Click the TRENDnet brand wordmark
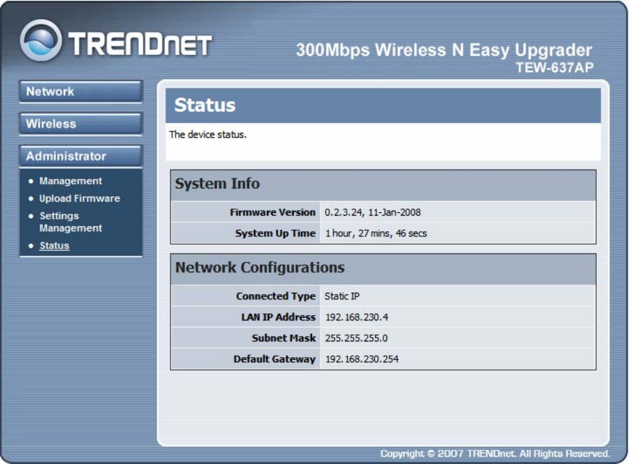The image size is (629, 464). coord(140,44)
